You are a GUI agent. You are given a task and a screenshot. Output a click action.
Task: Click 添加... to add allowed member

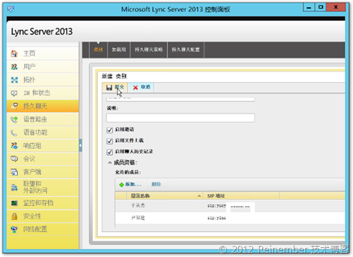click(130, 185)
